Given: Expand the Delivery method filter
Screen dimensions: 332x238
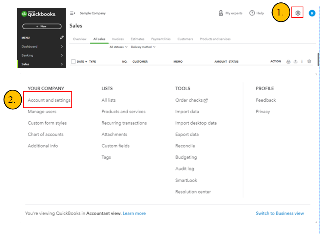Looking at the screenshot, I should pos(143,47).
